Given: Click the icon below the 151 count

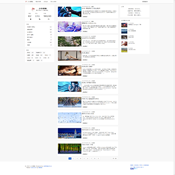Looking at the screenshot, I should pyautogui.click(x=40, y=19).
